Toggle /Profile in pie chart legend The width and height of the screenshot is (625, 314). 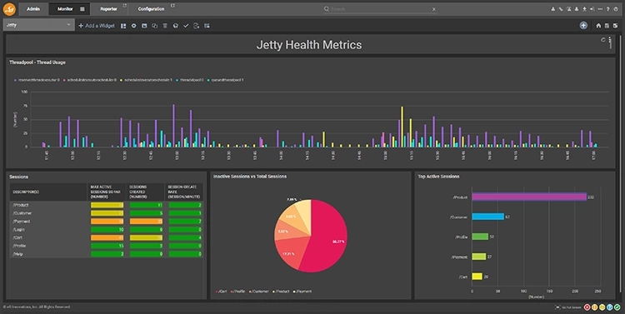coord(237,292)
